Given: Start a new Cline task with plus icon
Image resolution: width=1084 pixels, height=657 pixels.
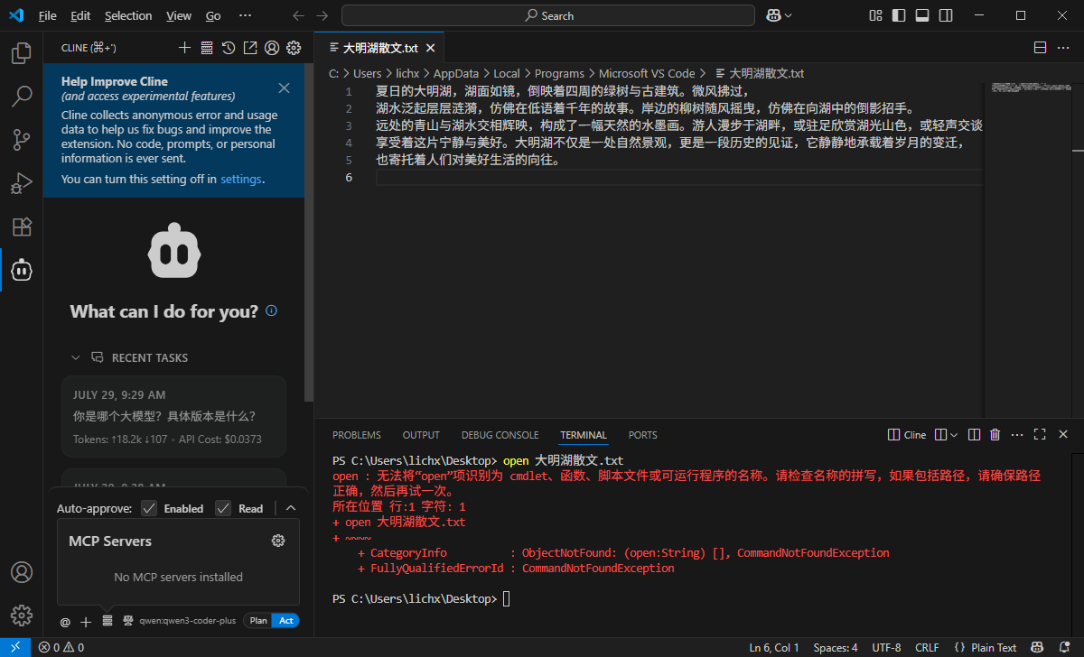Looking at the screenshot, I should (x=184, y=48).
